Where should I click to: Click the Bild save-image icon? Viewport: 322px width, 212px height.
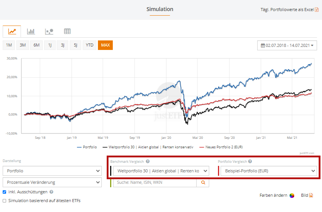pos(311,195)
